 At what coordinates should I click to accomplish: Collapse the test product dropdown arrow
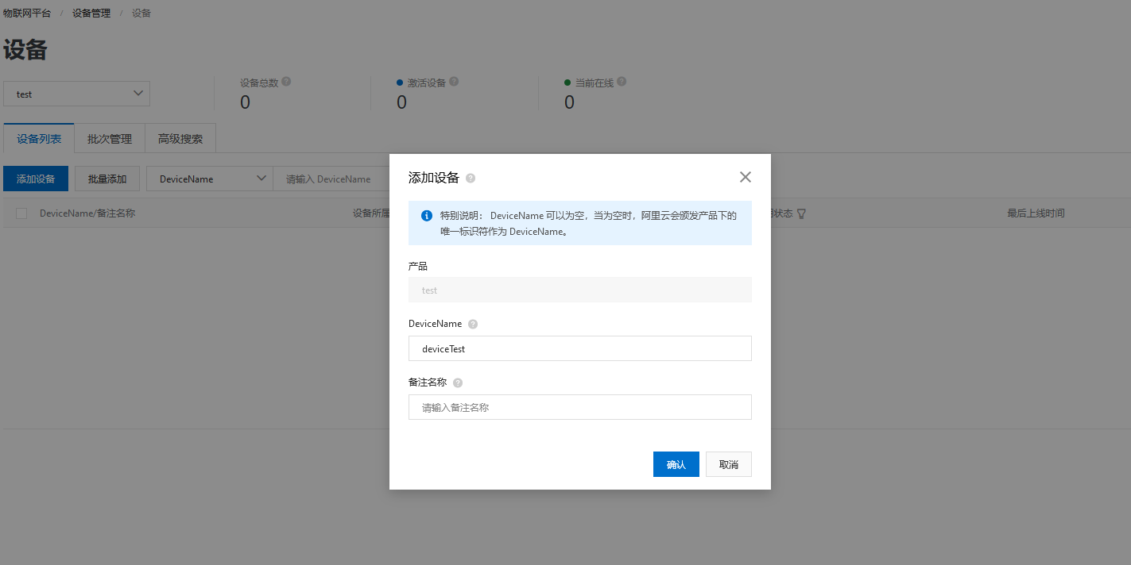138,94
